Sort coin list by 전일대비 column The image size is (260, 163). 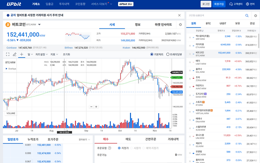point(236,31)
